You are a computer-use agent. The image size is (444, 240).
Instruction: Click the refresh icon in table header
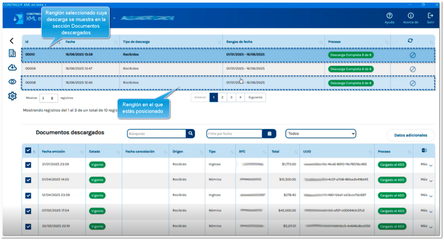click(410, 41)
